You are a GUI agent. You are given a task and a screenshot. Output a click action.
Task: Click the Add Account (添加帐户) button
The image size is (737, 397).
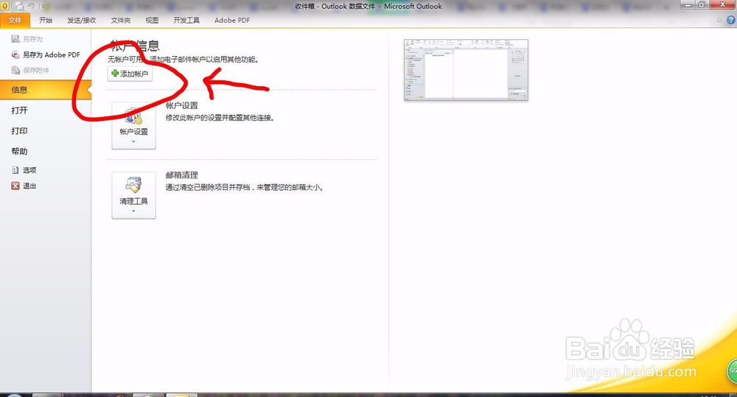point(130,74)
